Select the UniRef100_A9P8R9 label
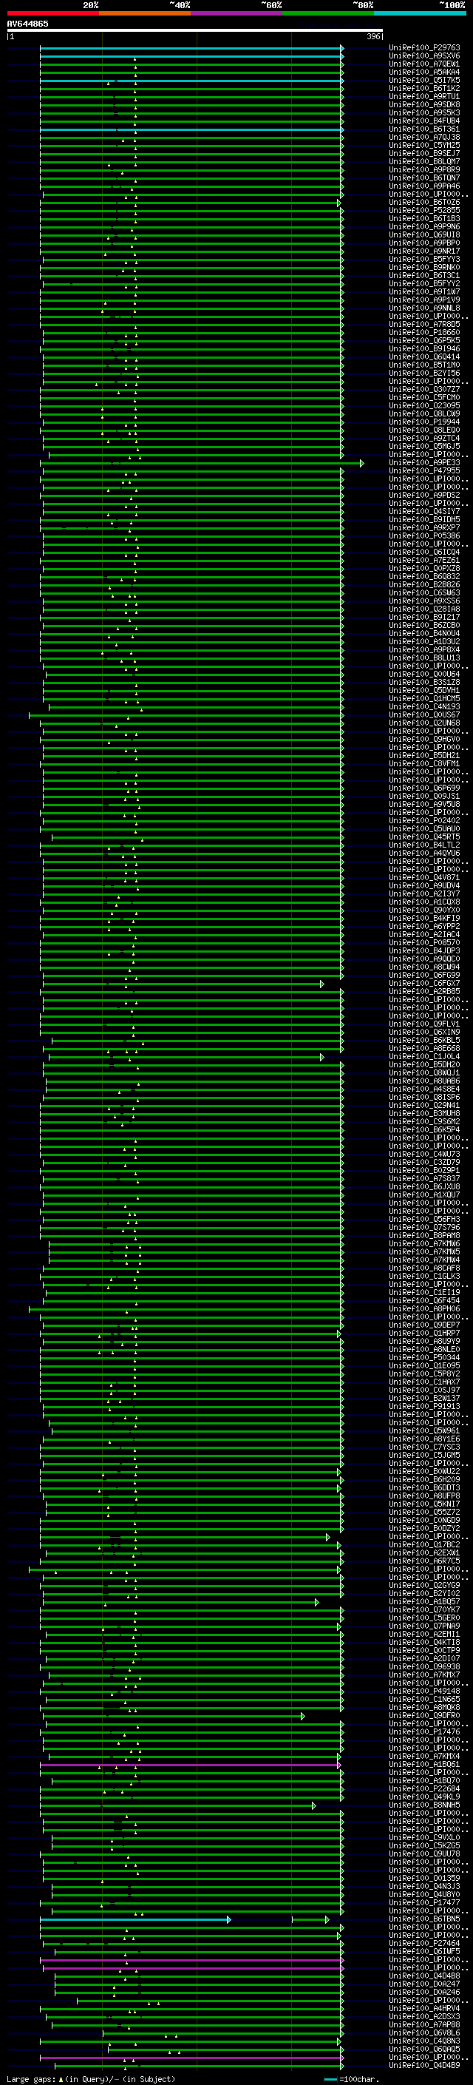Viewport: 473px width, 2085px height. click(424, 170)
